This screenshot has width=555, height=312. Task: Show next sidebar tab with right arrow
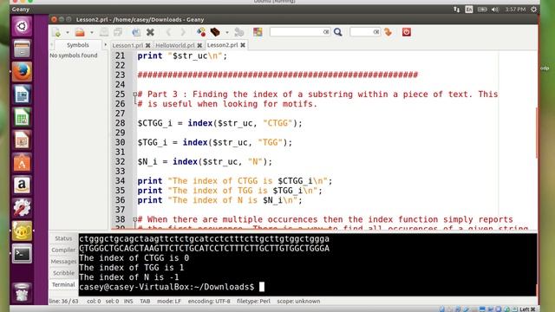tap(105, 45)
